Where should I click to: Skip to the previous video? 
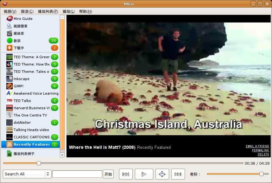tap(126, 174)
